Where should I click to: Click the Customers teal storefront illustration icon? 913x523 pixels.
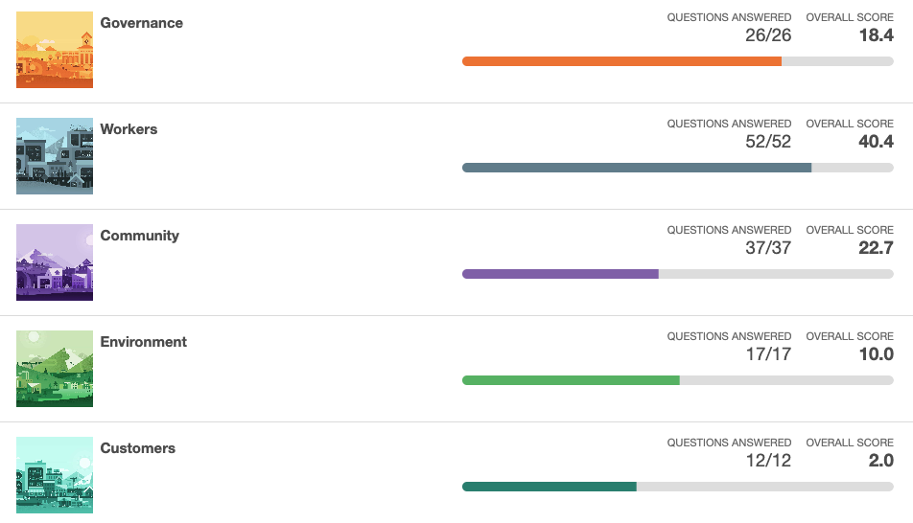pos(55,475)
